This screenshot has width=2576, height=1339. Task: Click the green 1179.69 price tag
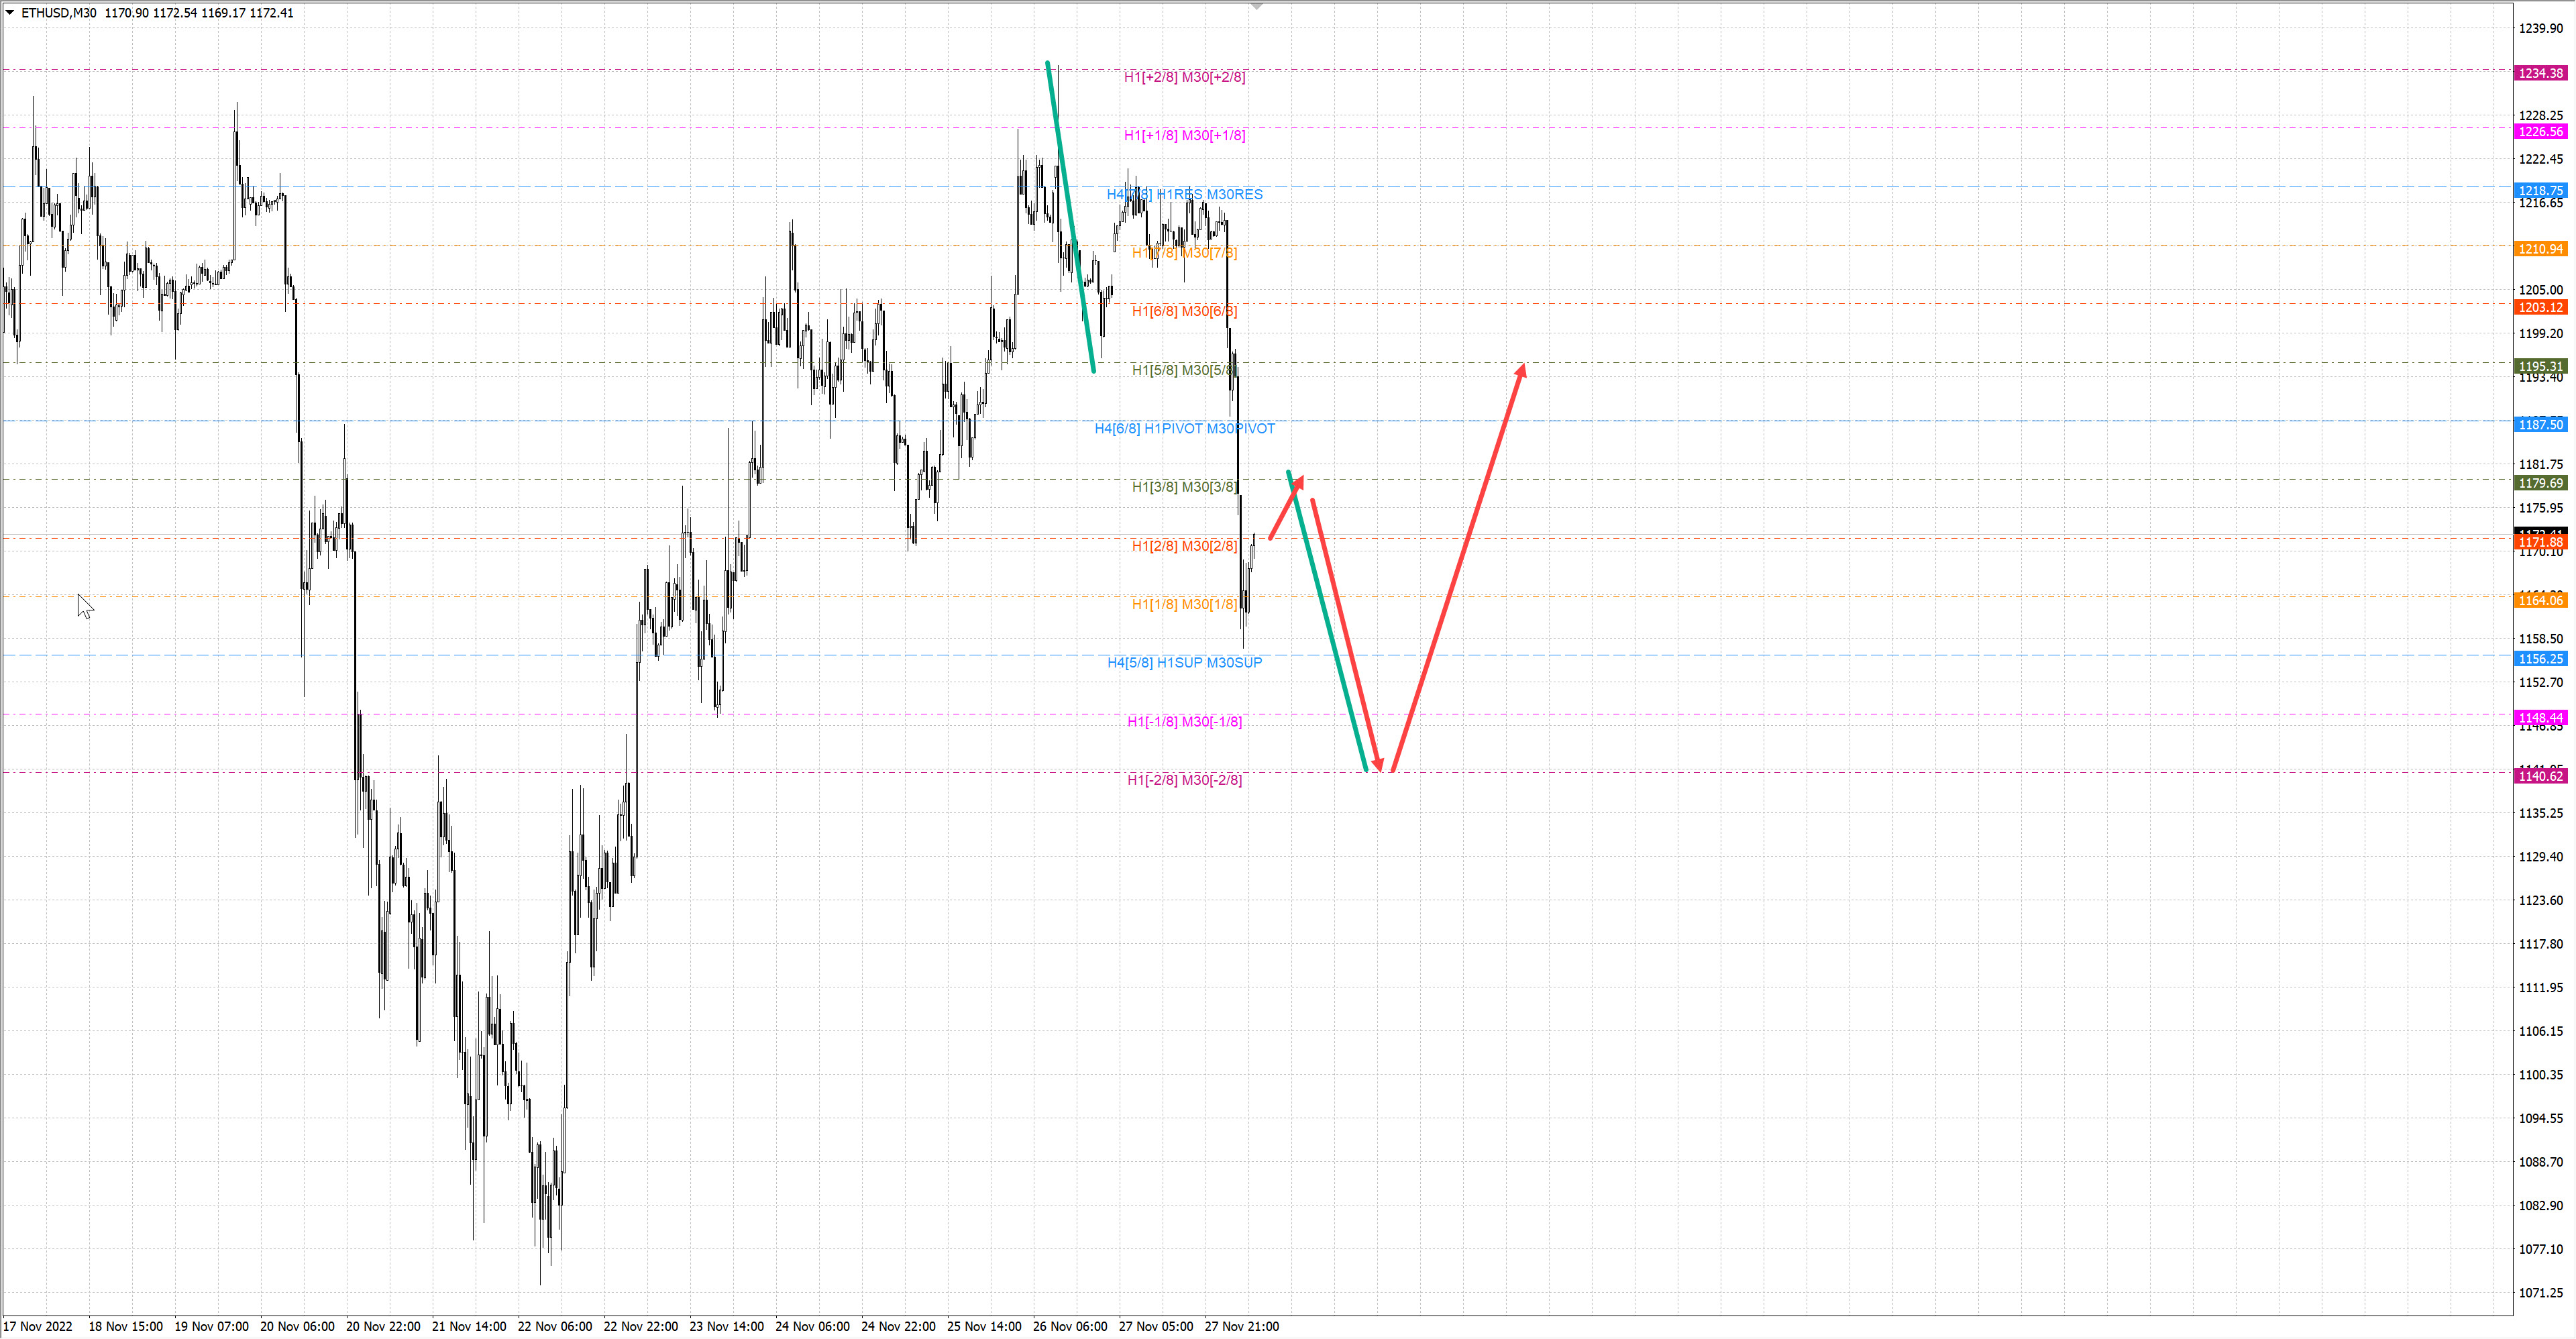(2540, 483)
